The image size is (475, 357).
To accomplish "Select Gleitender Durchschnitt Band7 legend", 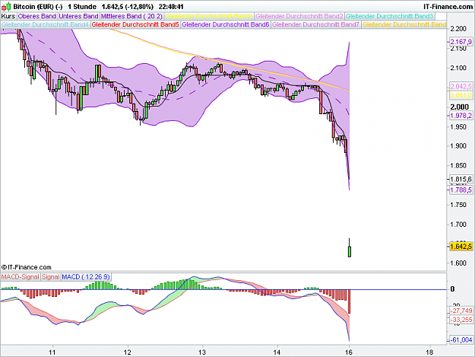I will (x=315, y=24).
